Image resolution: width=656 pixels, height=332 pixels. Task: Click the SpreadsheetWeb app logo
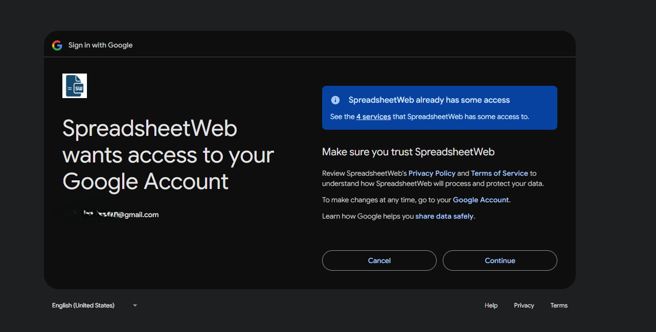click(x=75, y=86)
